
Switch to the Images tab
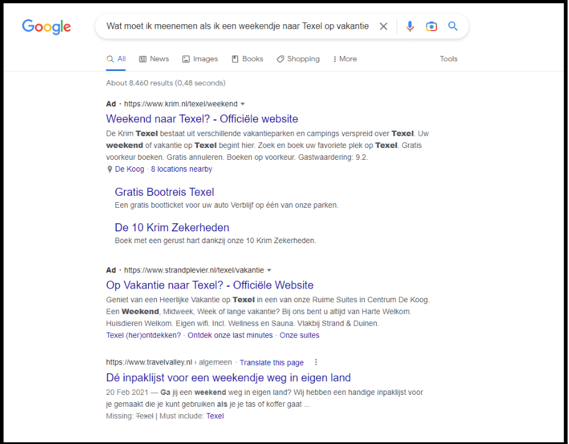coord(200,59)
